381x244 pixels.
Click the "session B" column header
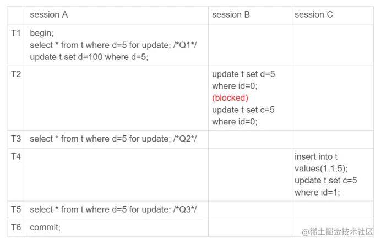coord(231,14)
